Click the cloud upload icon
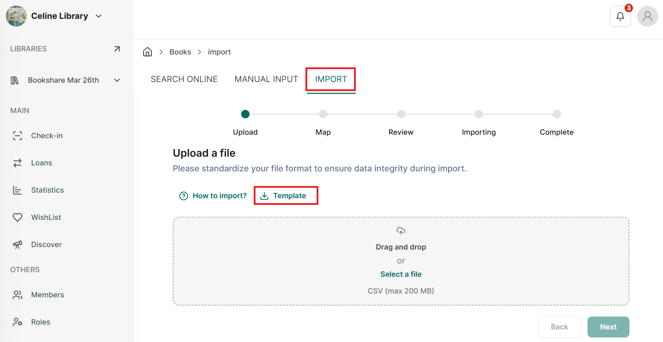This screenshot has height=342, width=663. [401, 231]
